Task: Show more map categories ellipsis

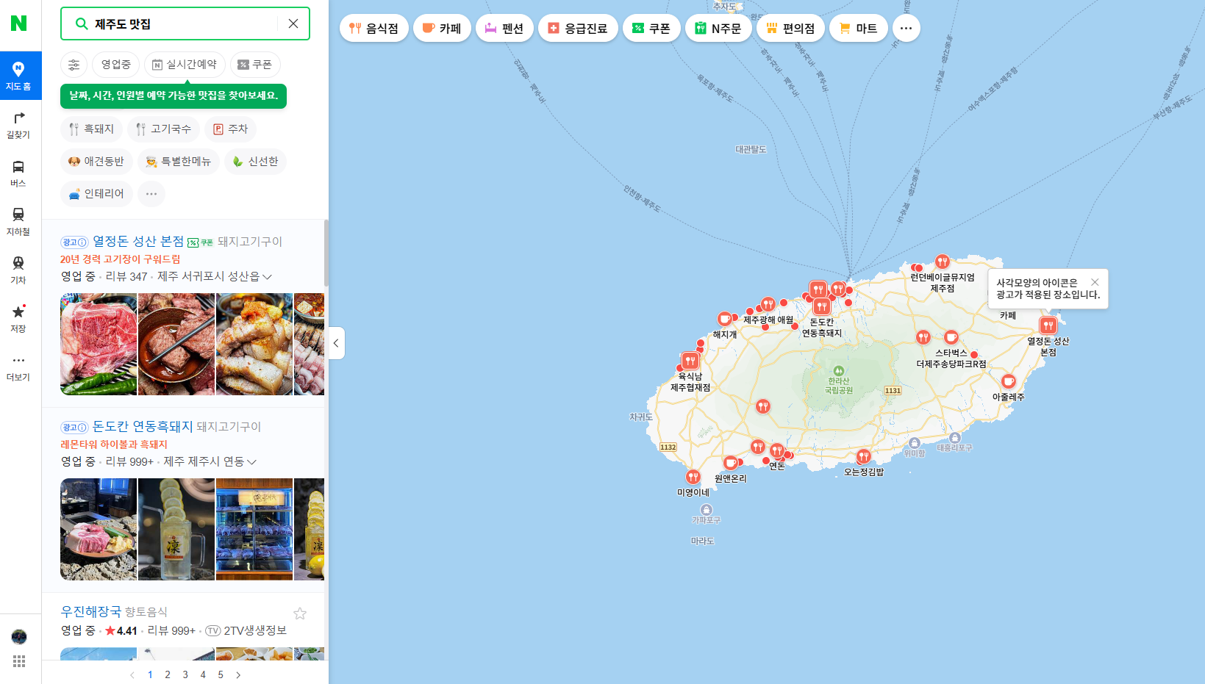Action: pos(906,29)
